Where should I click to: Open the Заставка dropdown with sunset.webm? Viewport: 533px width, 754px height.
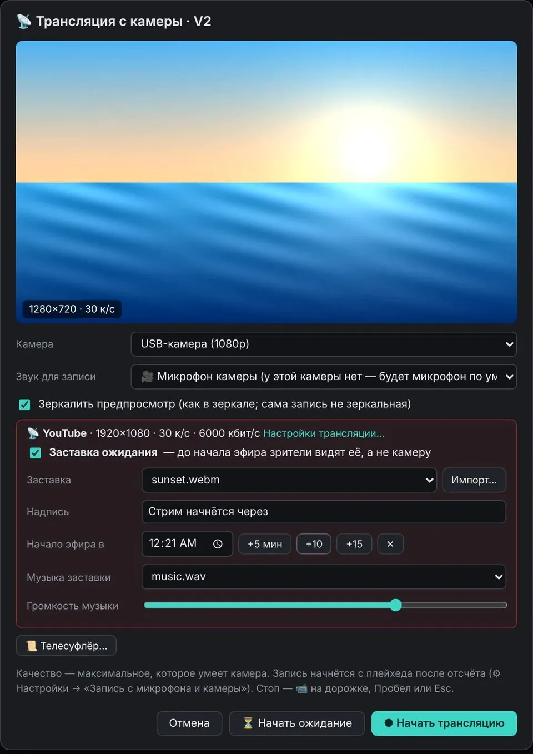pos(289,480)
